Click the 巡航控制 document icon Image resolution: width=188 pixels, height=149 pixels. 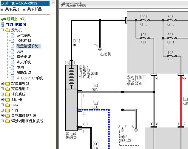pyautogui.click(x=13, y=41)
